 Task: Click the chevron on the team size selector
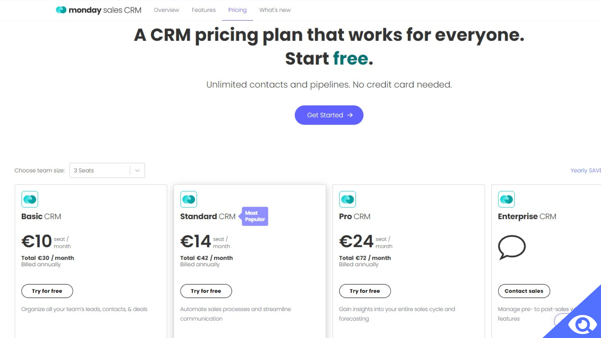137,170
